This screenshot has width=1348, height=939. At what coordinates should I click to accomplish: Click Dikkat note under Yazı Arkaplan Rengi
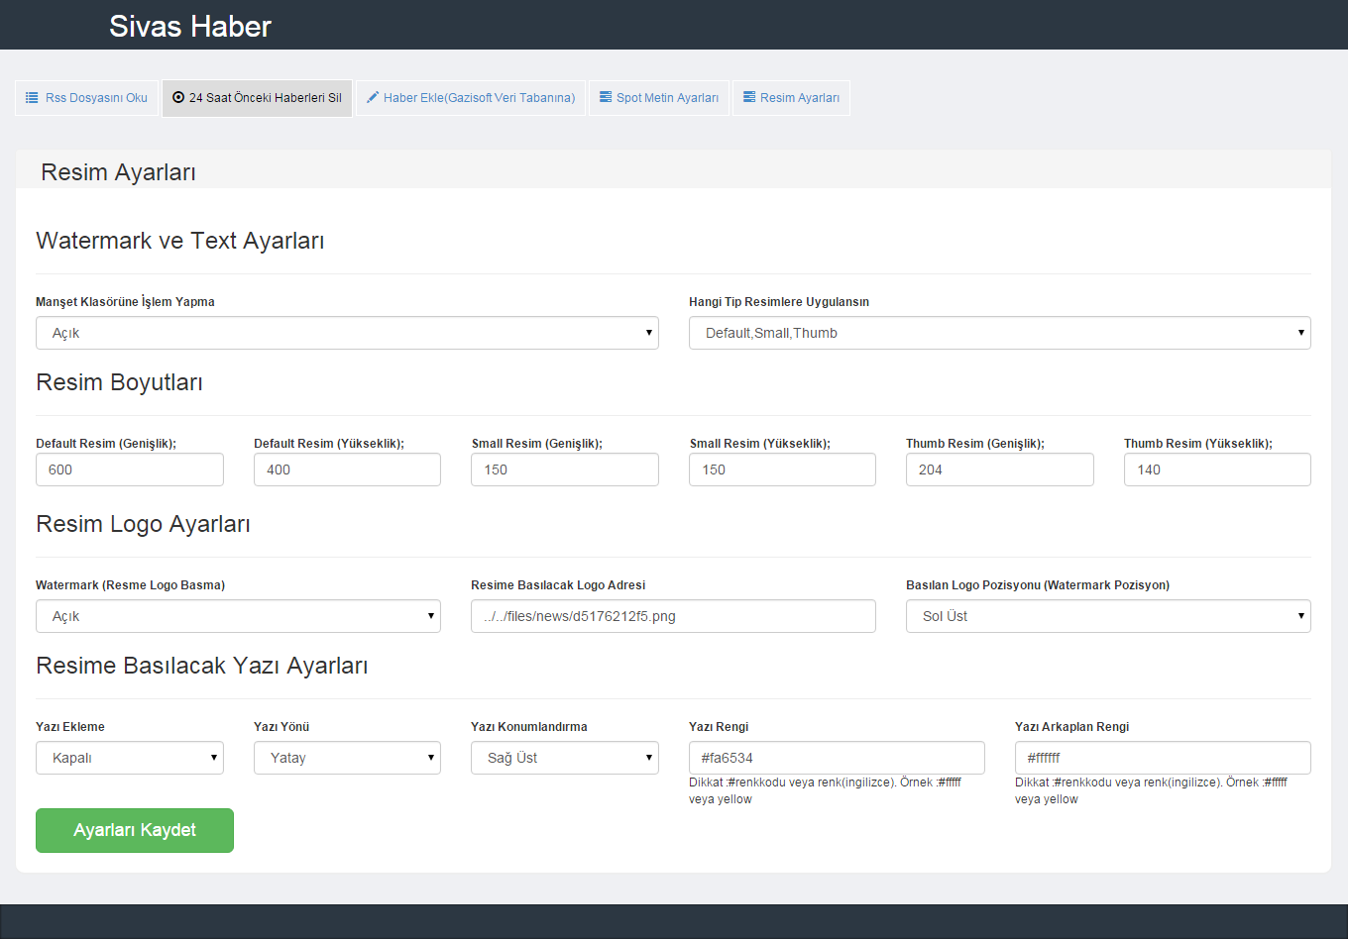pos(1151,790)
